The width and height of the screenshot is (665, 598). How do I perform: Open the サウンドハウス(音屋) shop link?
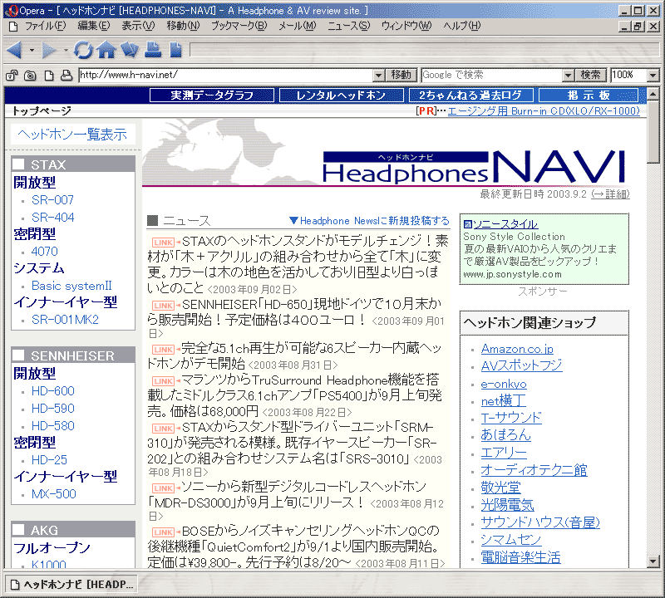click(x=540, y=522)
